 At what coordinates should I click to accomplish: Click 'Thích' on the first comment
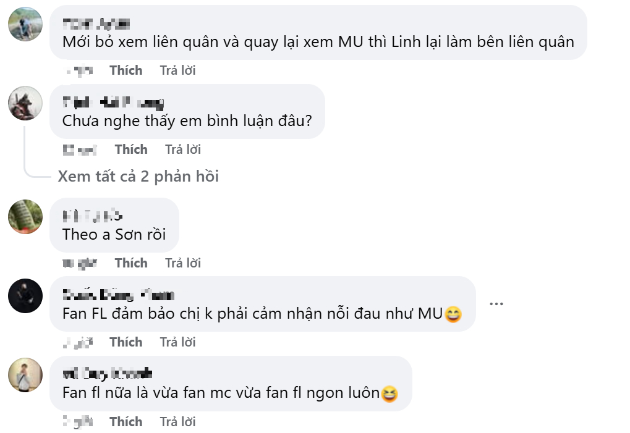pos(126,70)
